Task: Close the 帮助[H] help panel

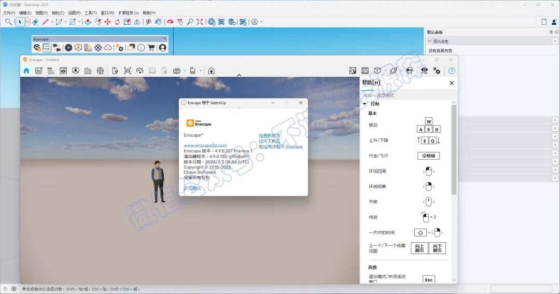Action: [x=452, y=83]
